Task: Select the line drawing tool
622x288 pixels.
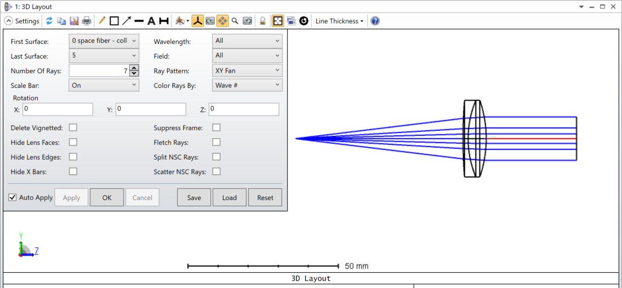Action: point(139,21)
